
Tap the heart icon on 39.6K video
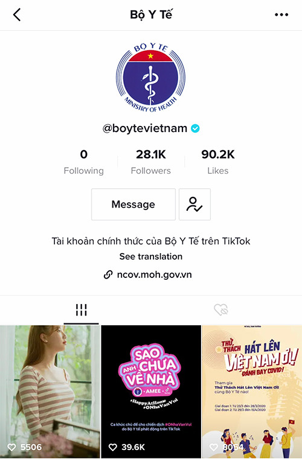(113, 447)
